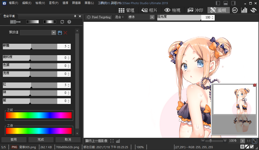Show histogram from the bottom toolbar icon
The image size is (259, 150).
pyautogui.click(x=118, y=141)
